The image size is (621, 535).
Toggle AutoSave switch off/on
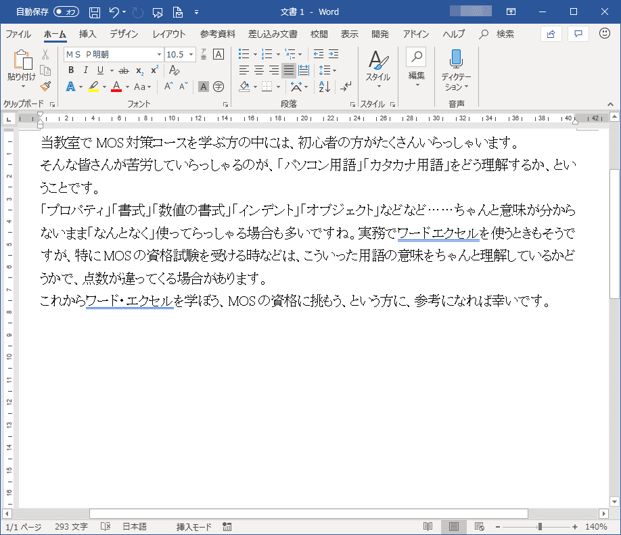point(66,12)
